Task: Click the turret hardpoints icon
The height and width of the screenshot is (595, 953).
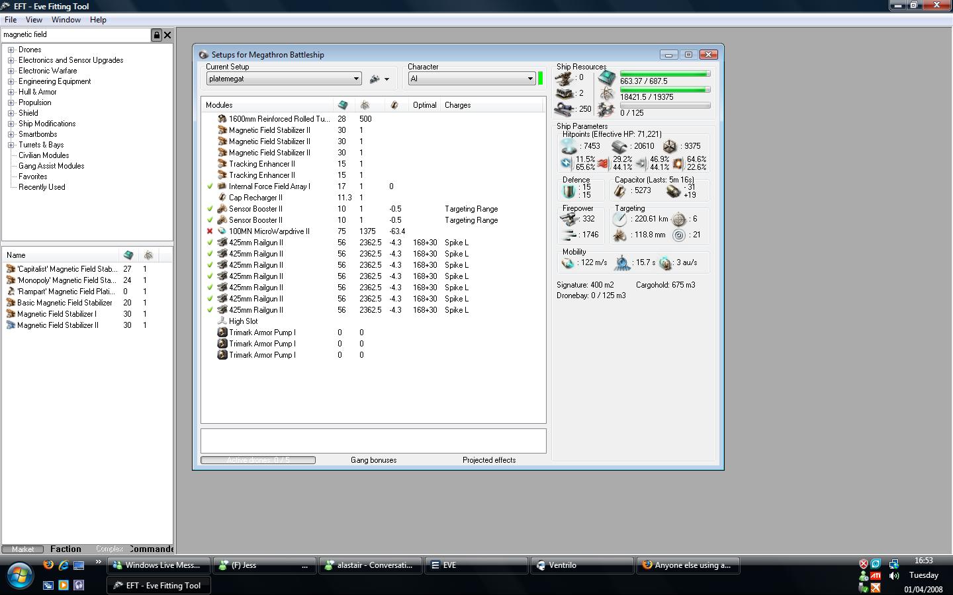Action: click(x=565, y=79)
